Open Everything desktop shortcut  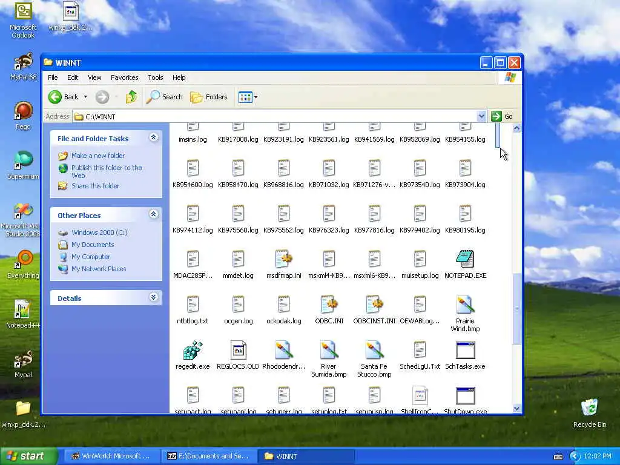point(23,265)
